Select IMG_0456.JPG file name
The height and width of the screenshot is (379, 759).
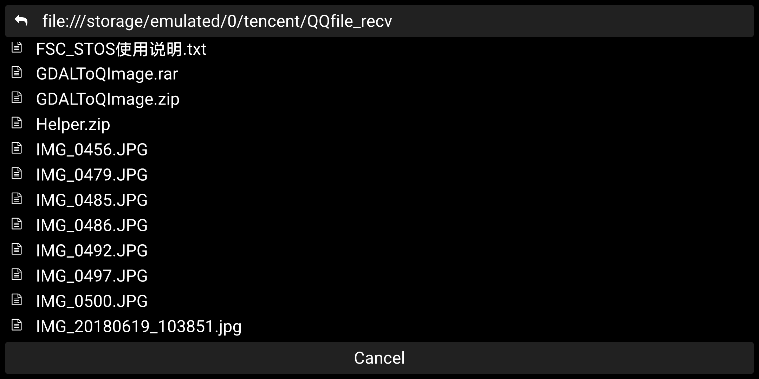[x=92, y=149]
